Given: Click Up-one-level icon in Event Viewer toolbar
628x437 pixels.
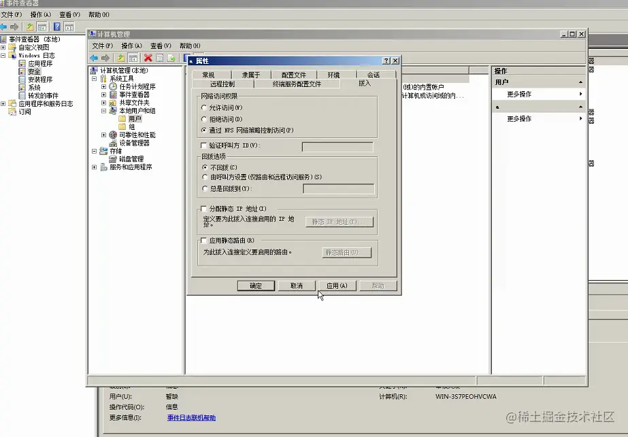Looking at the screenshot, I should 30,27.
